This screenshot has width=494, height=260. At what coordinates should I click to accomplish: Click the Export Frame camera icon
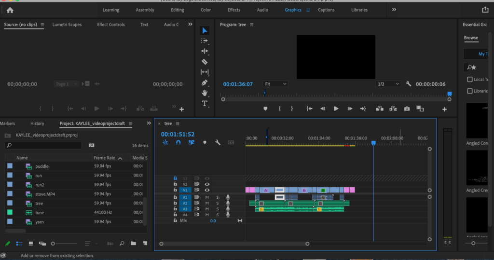407,109
